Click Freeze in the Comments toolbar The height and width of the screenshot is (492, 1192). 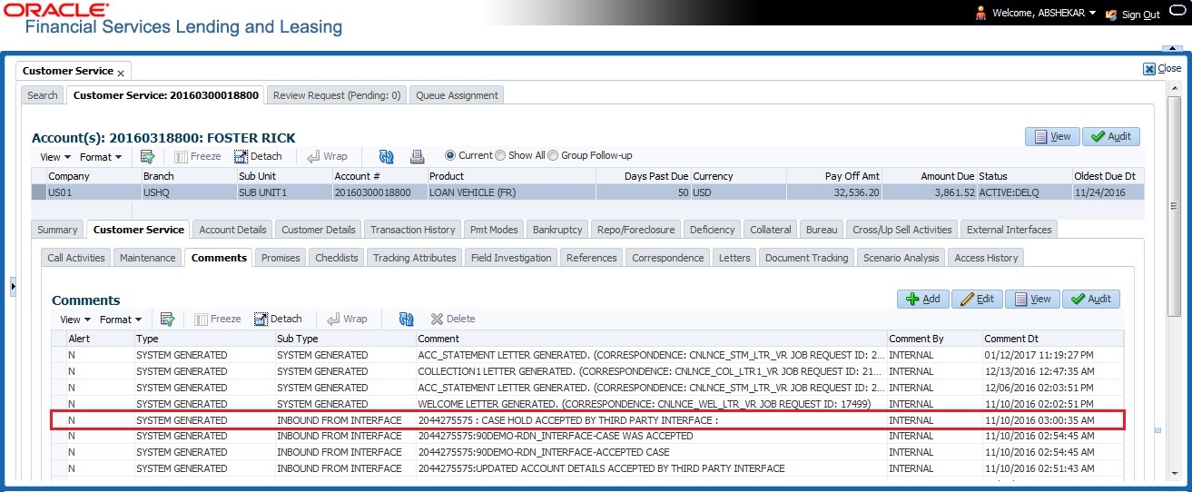tap(216, 319)
